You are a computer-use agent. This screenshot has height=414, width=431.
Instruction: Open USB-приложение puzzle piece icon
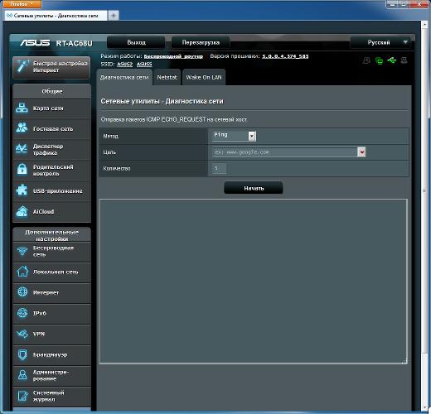[22, 190]
